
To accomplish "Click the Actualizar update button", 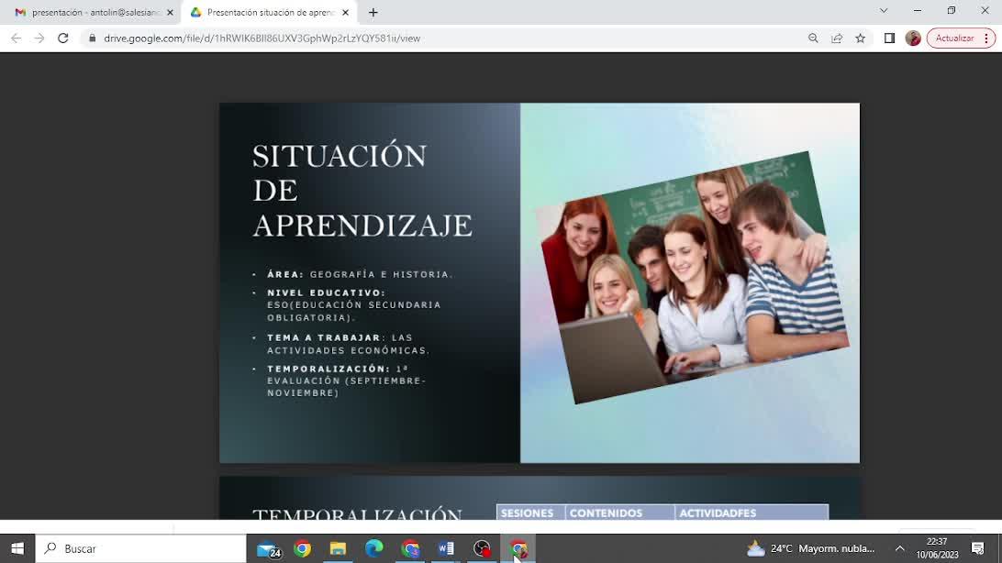I will (954, 39).
